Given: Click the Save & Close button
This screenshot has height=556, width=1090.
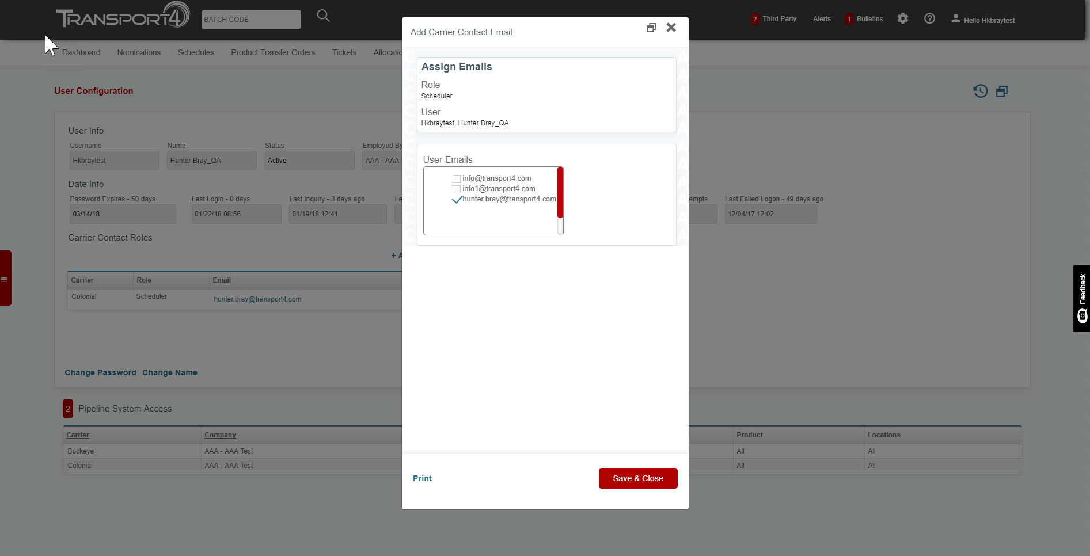Looking at the screenshot, I should pyautogui.click(x=637, y=478).
